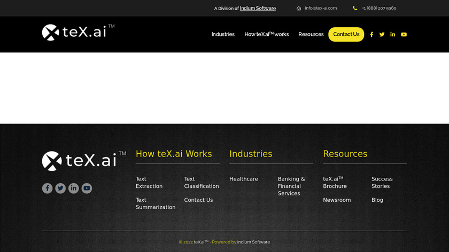
Task: Click Indium Software in the copyright line
Action: pyautogui.click(x=253, y=242)
